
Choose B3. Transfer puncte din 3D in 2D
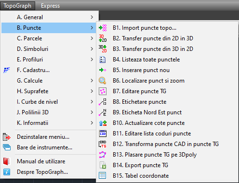167,49
